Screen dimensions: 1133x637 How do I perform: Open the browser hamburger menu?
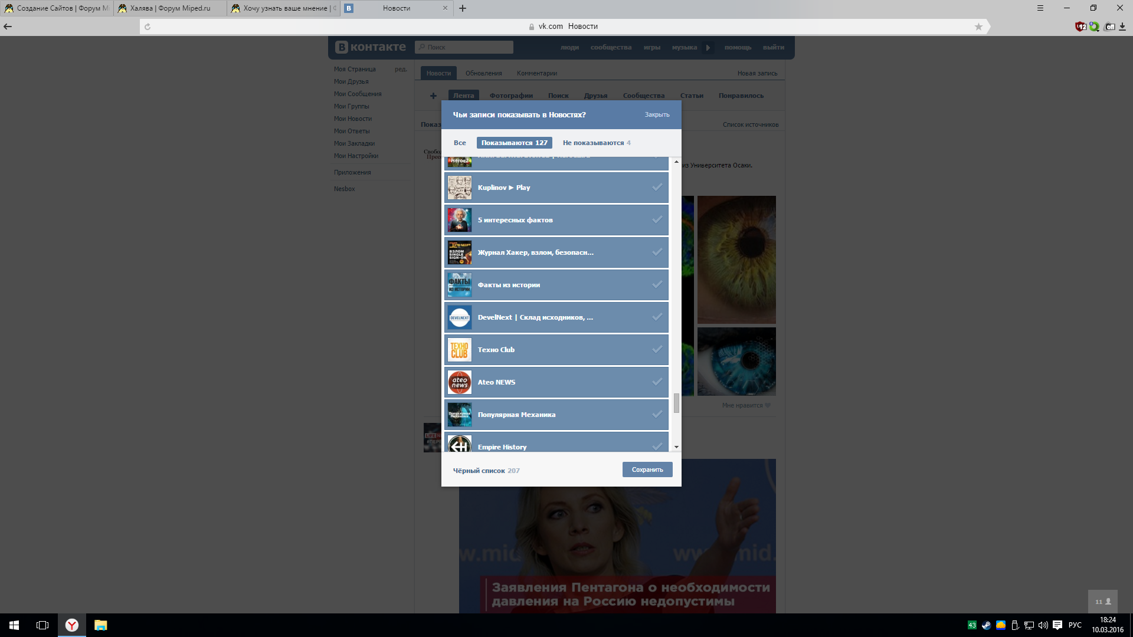[1040, 8]
